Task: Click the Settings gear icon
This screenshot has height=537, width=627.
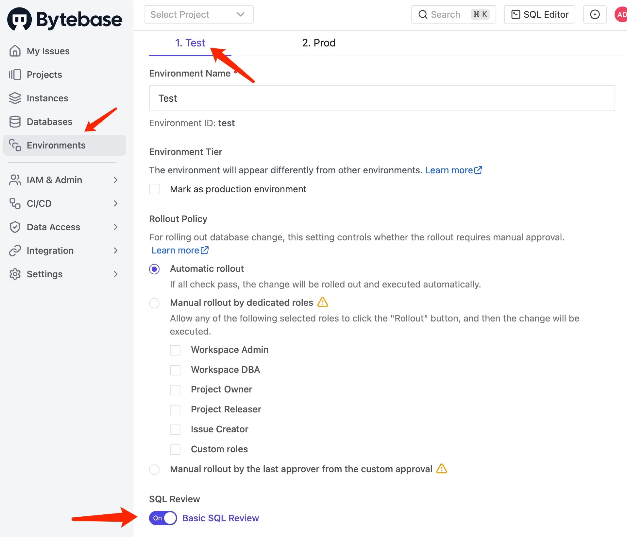Action: [x=15, y=274]
